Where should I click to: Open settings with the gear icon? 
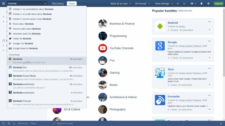208,3
